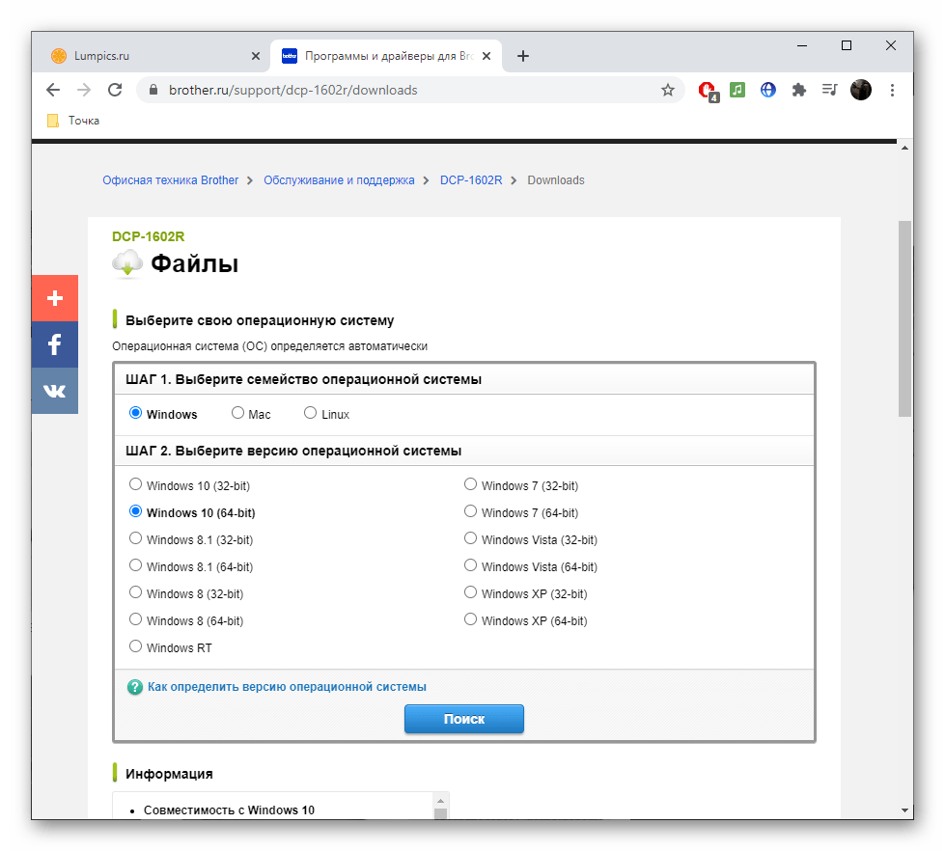Share page on Facebook

pos(55,344)
